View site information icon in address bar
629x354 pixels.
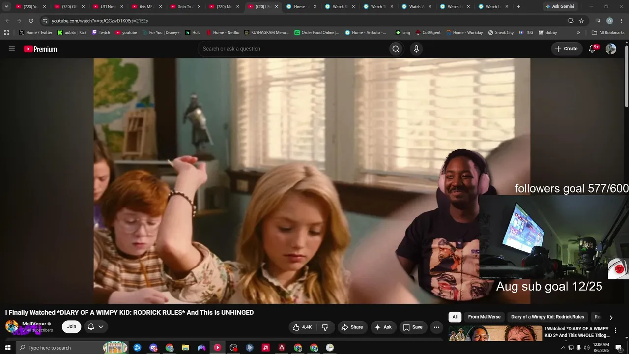click(x=45, y=21)
